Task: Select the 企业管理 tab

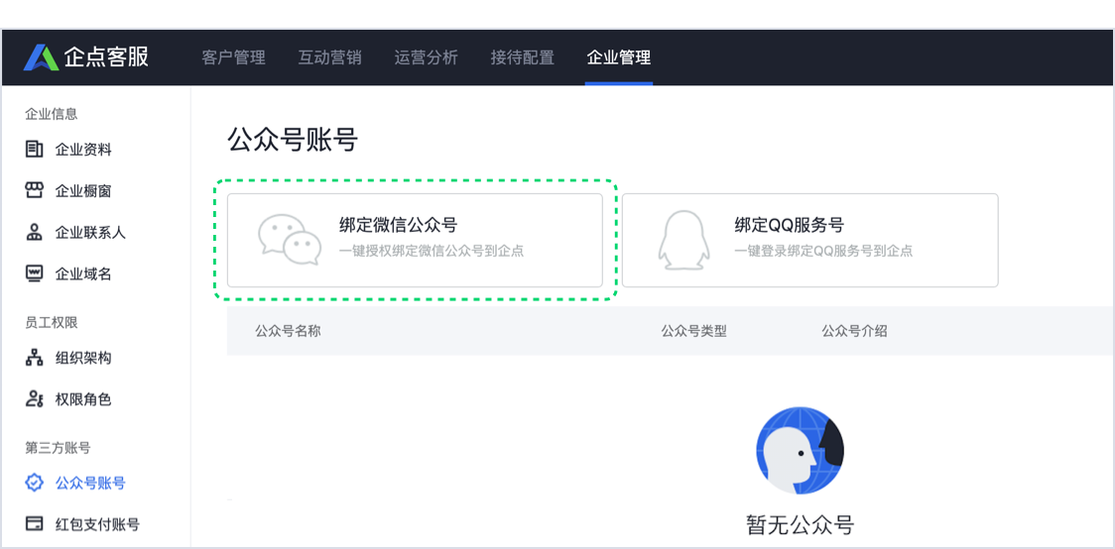Action: [619, 57]
